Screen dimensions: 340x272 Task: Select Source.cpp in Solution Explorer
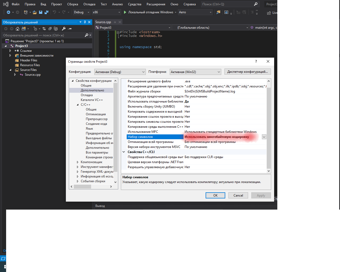click(33, 75)
